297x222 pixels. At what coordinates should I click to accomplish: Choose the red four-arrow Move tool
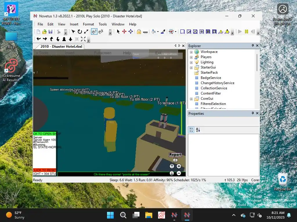tap(124, 32)
